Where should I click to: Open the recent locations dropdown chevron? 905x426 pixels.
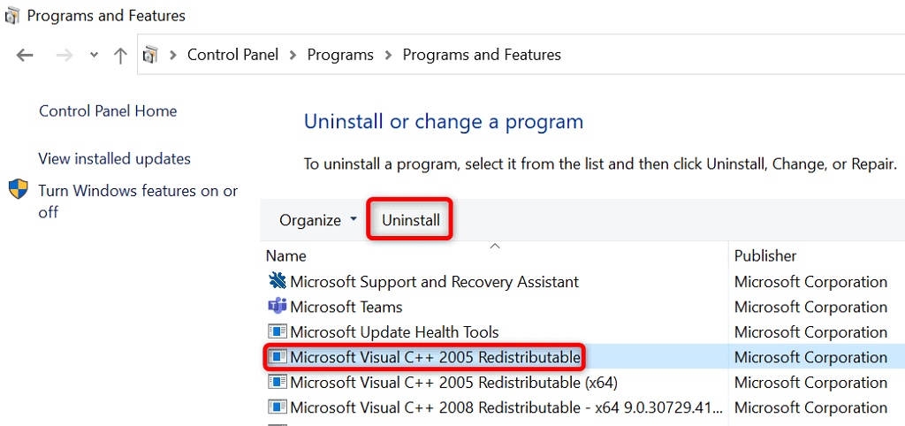click(x=95, y=55)
